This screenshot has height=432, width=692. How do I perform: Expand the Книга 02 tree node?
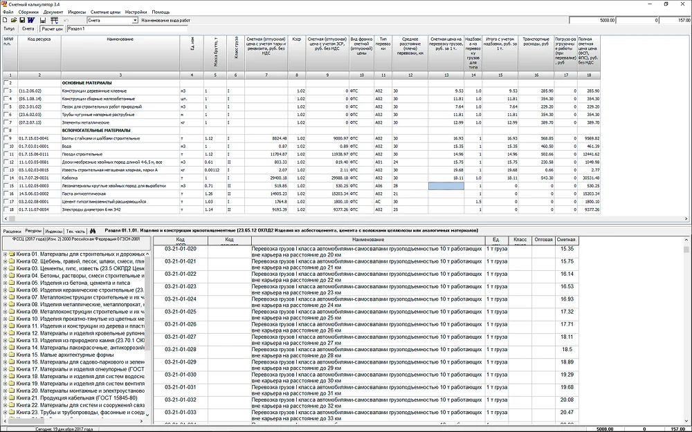[x=5, y=261]
